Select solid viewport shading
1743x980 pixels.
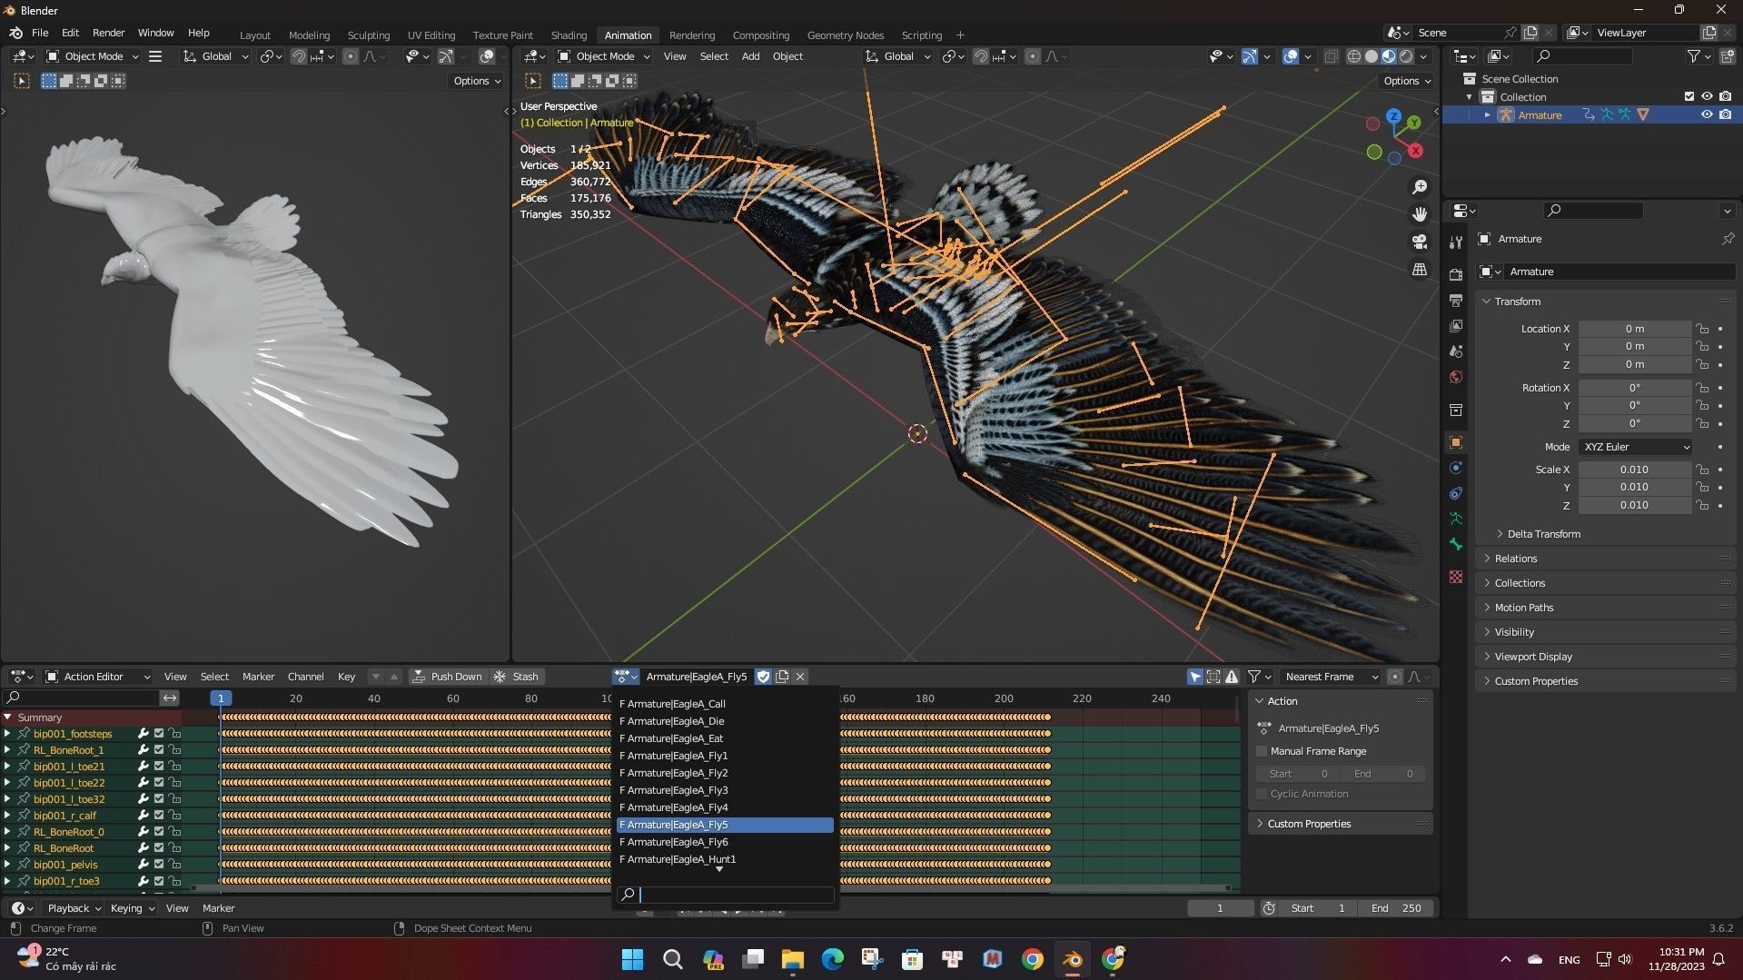click(1371, 56)
